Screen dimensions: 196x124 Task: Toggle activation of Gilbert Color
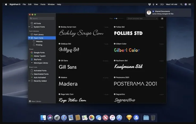tap(115, 44)
